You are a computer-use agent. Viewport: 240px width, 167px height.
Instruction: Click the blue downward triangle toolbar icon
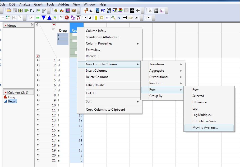pyautogui.click(x=43, y=18)
